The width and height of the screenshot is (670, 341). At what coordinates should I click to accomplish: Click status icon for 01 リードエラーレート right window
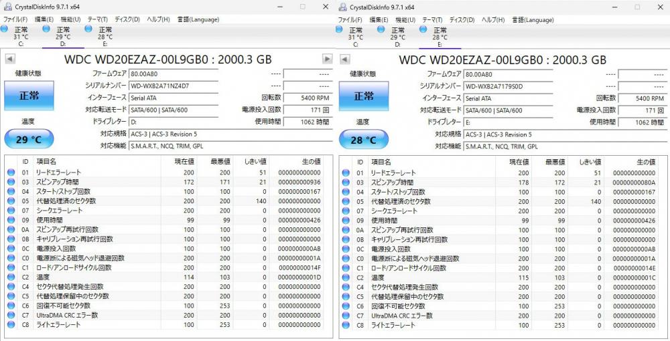tap(346, 173)
